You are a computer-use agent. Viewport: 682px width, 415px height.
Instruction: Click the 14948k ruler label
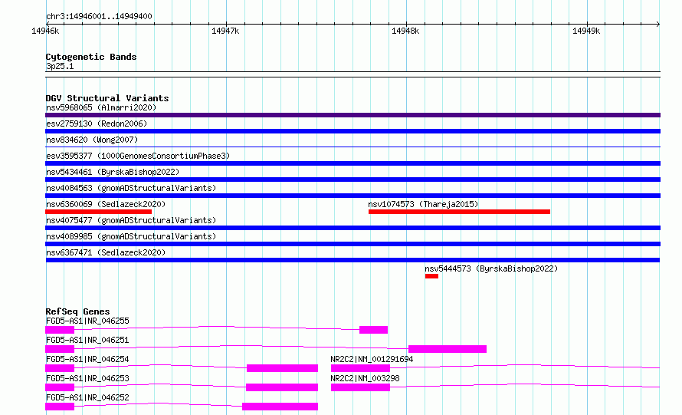coord(405,31)
